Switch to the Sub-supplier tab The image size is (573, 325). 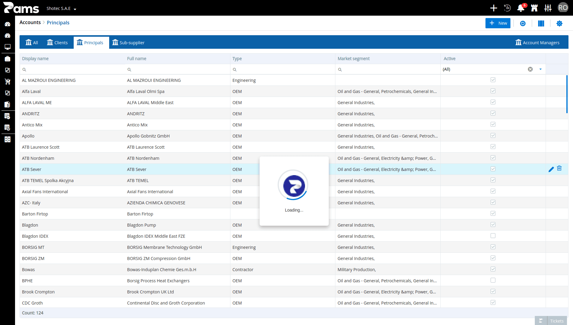tap(128, 42)
